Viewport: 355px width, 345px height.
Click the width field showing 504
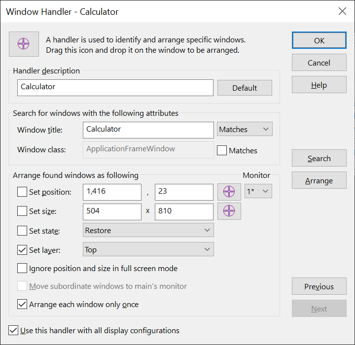point(112,212)
